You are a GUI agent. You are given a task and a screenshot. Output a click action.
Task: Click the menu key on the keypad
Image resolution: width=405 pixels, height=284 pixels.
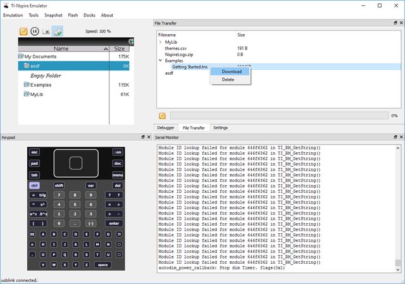point(118,175)
